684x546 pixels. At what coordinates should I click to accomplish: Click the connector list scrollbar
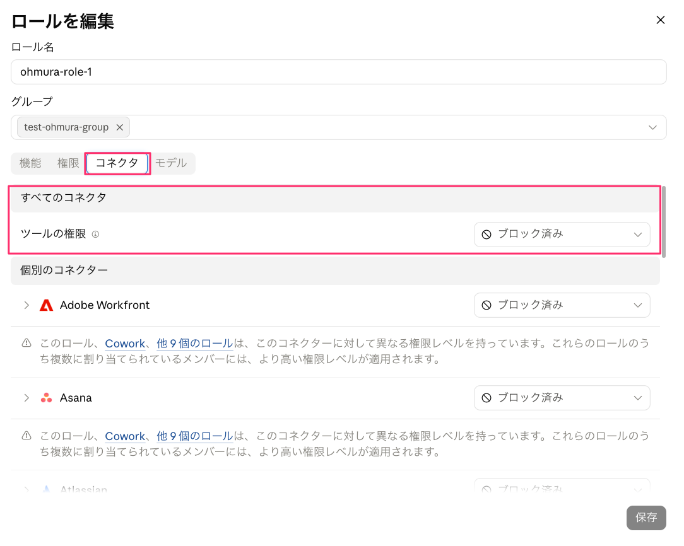pyautogui.click(x=664, y=222)
